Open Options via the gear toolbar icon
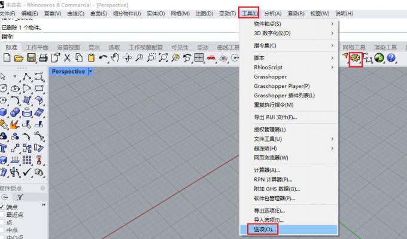407x239 pixels. pyautogui.click(x=355, y=58)
